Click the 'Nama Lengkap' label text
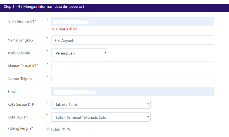229x137 pixels. click(20, 40)
